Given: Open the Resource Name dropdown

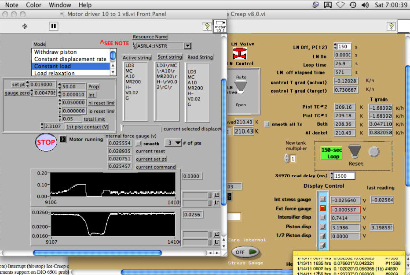Looking at the screenshot, I should (x=187, y=46).
